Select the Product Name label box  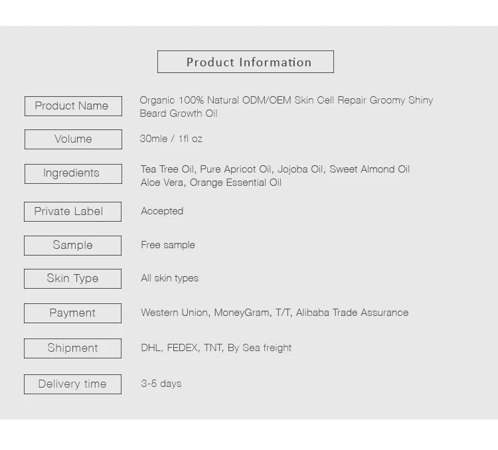[x=73, y=106]
